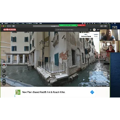Zoom in the street view with plus
The image size is (120, 120).
4,80
